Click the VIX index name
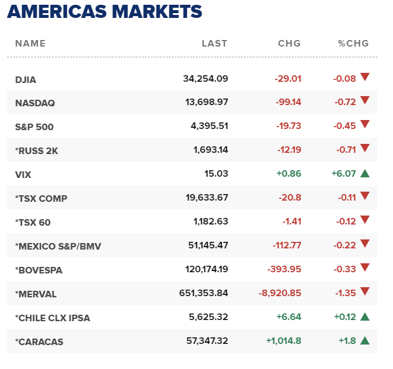 tap(23, 174)
